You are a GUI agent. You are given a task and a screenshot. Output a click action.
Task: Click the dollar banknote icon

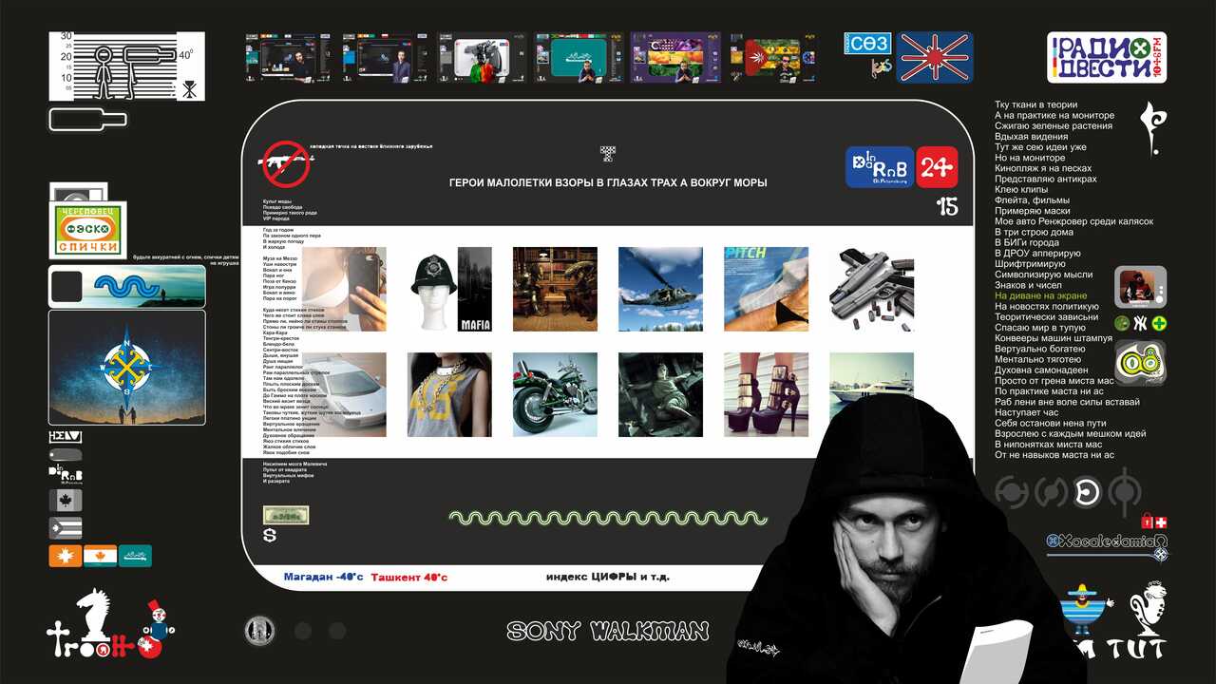point(286,515)
